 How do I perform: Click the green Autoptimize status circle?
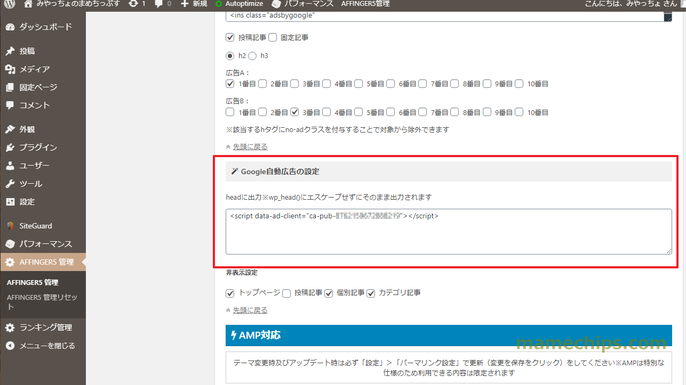coord(218,4)
